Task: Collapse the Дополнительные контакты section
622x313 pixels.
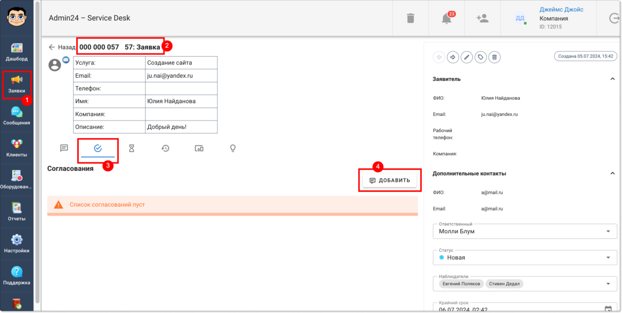Action: (x=612, y=173)
